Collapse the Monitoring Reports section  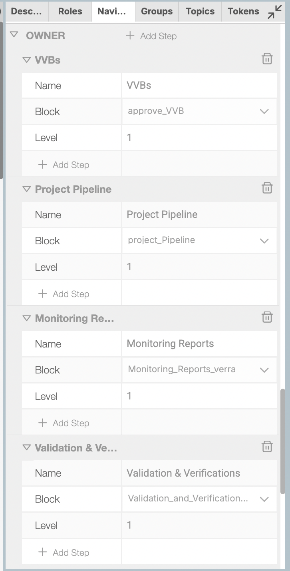(x=27, y=318)
